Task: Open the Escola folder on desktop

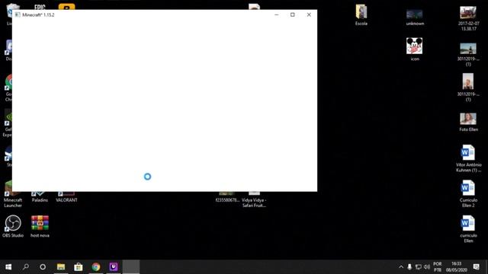Action: tap(361, 14)
